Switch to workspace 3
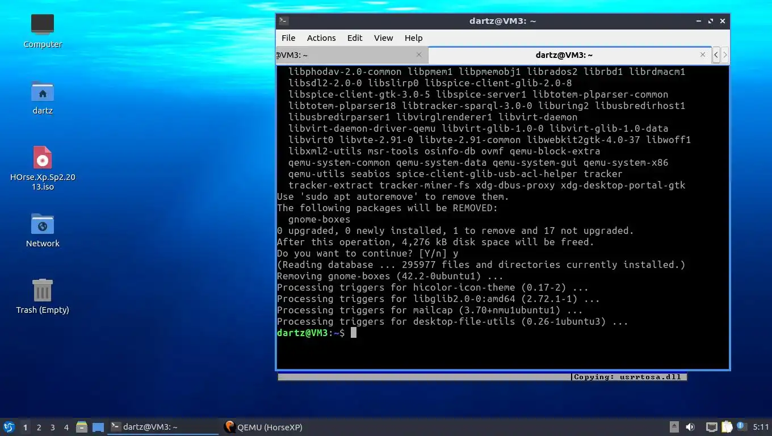This screenshot has width=772, height=436. tap(53, 427)
